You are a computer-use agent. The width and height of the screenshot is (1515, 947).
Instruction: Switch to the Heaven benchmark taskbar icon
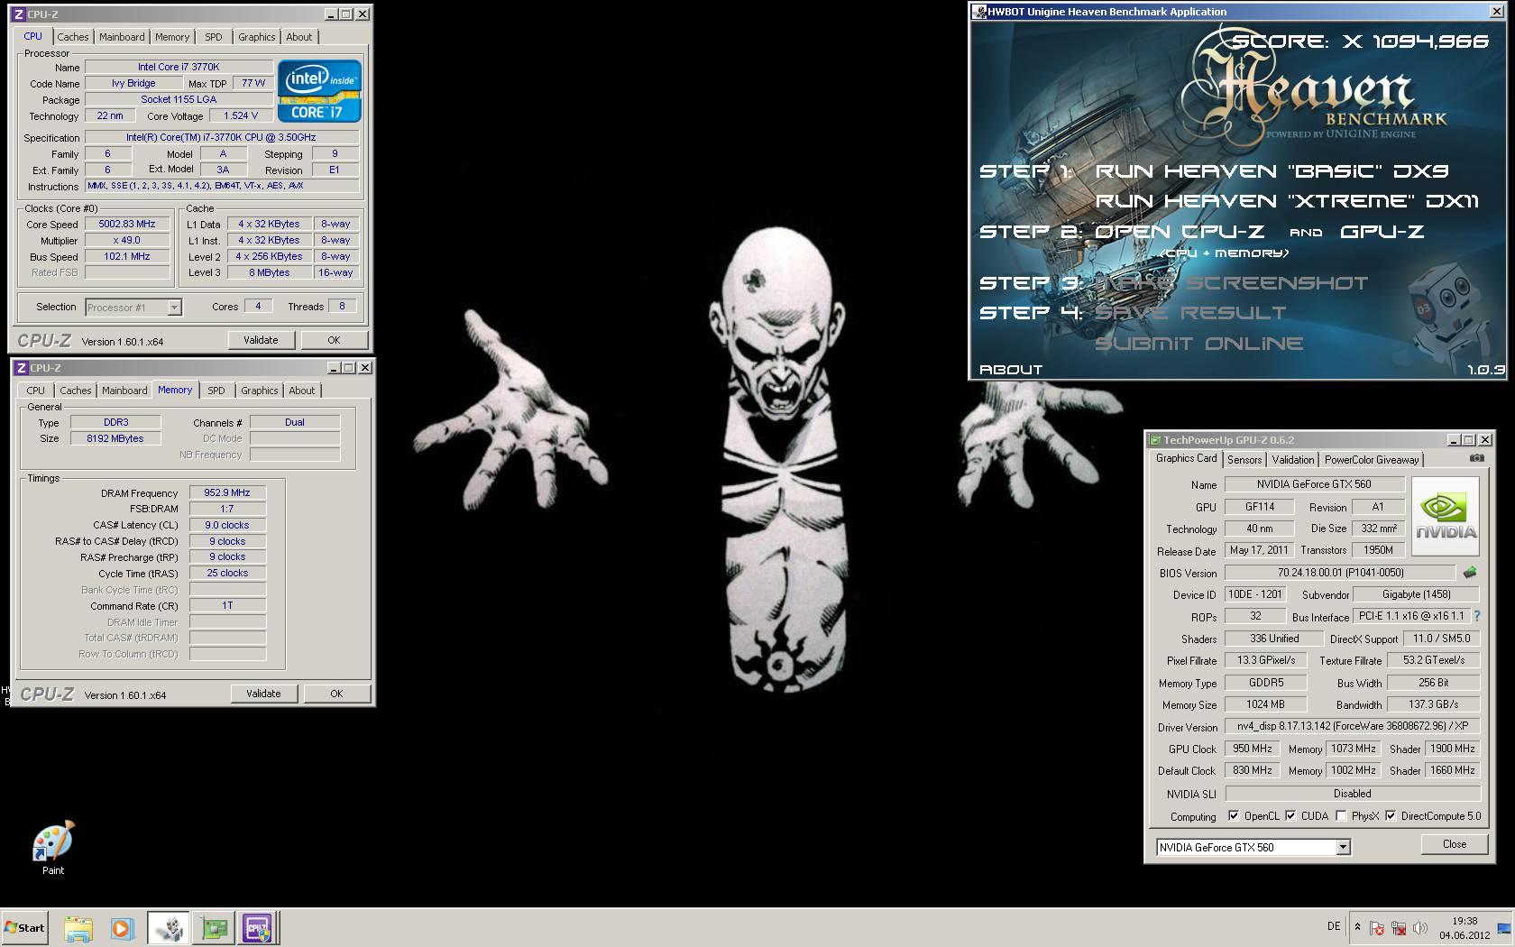coord(169,928)
